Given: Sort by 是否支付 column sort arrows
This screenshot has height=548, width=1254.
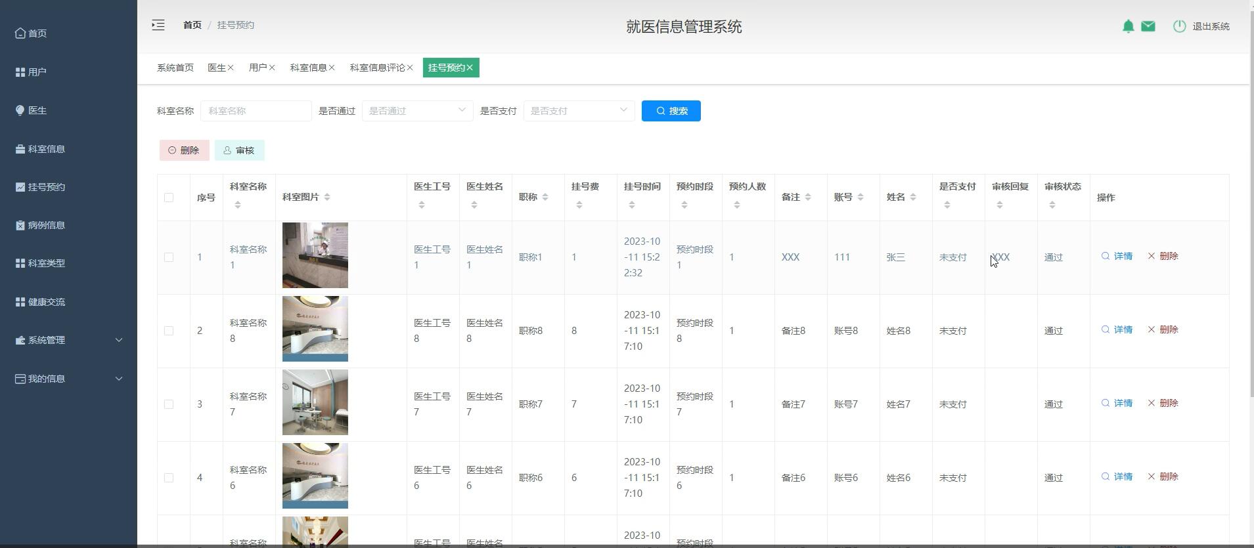Looking at the screenshot, I should (x=947, y=205).
